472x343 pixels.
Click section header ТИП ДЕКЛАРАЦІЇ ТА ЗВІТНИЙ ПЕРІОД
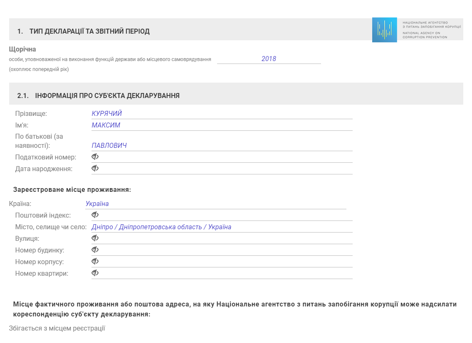click(x=89, y=32)
